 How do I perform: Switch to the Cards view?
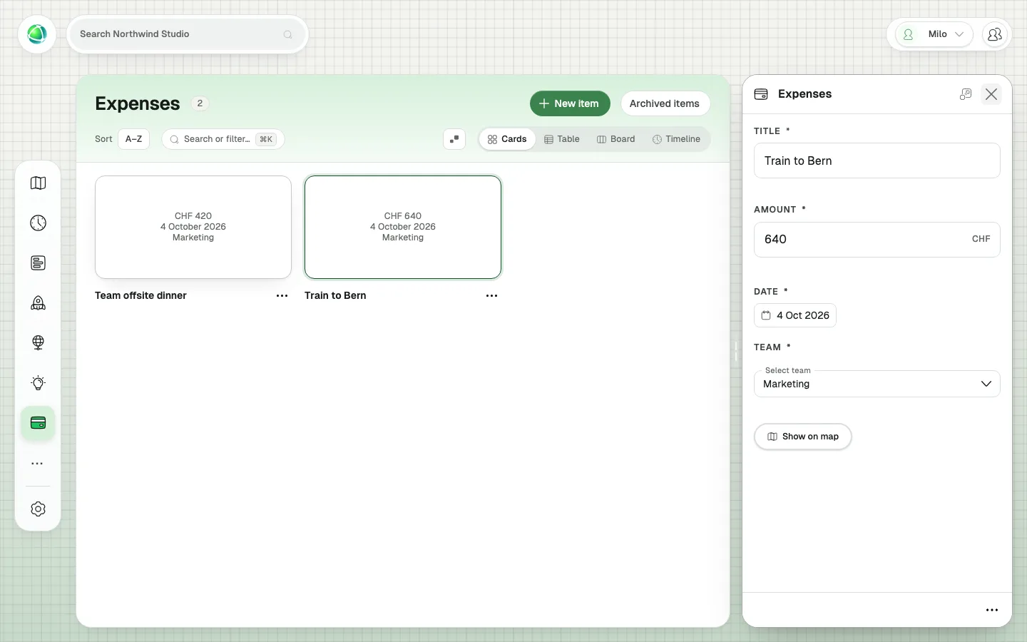coord(507,139)
